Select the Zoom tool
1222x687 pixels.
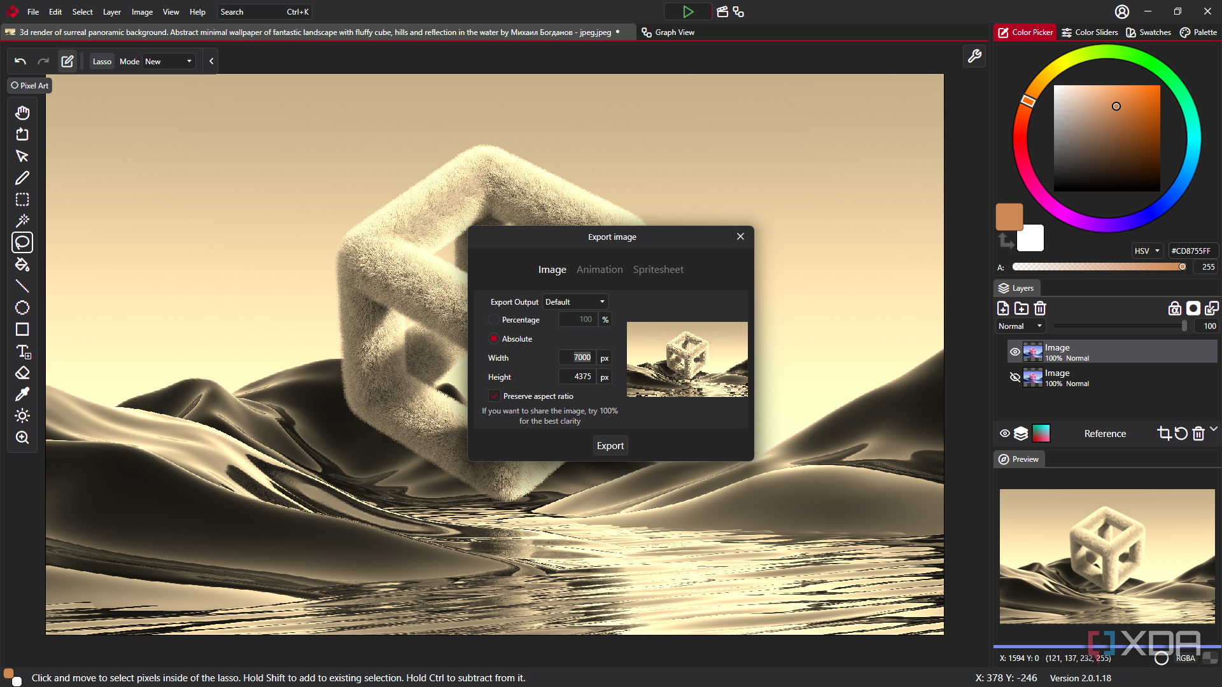click(22, 437)
